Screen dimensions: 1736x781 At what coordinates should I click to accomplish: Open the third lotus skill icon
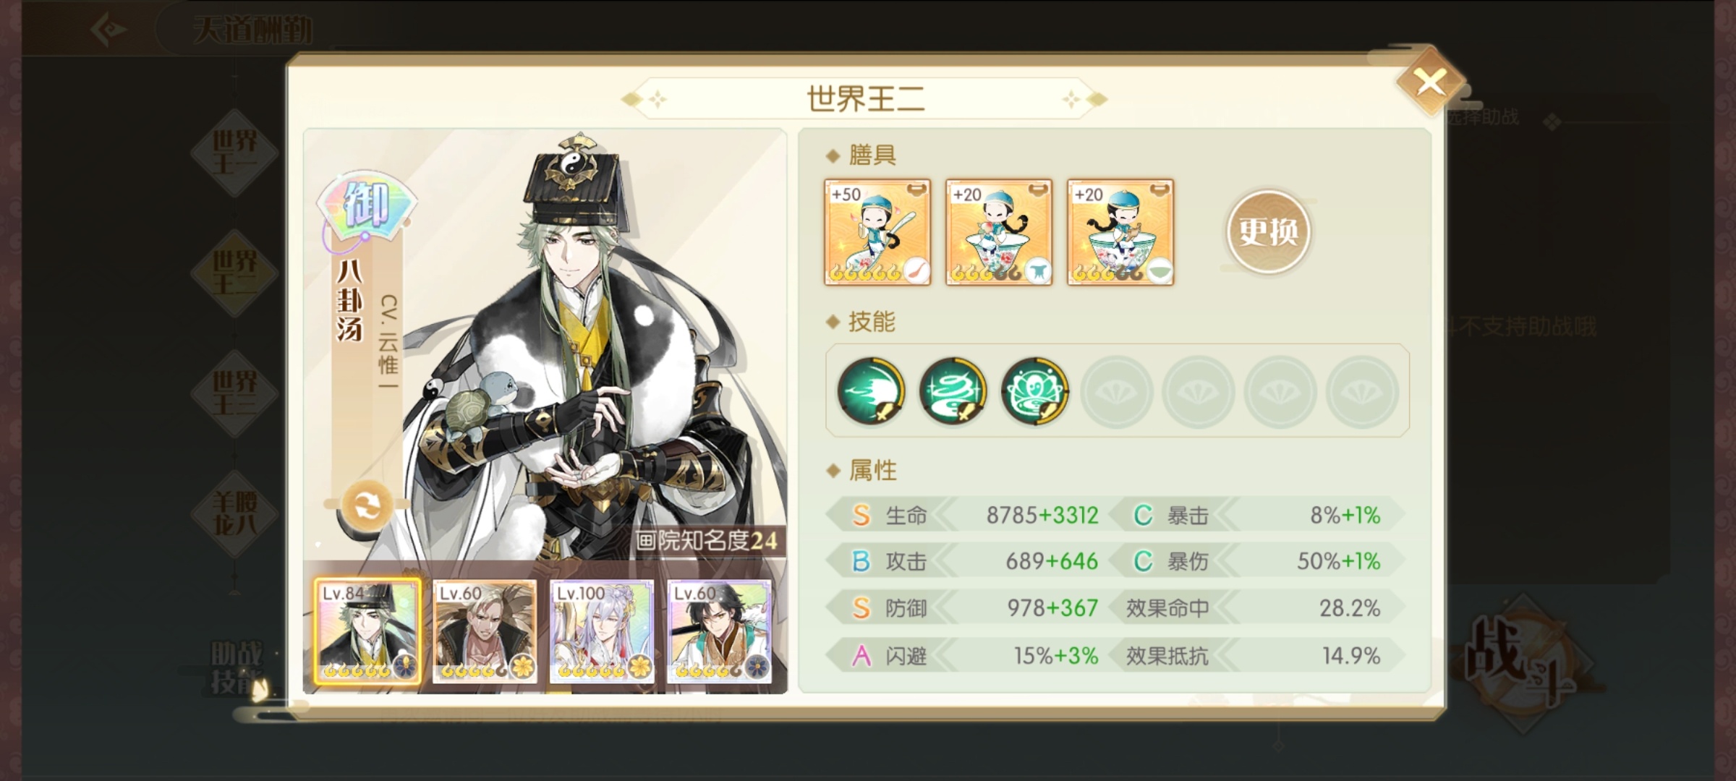(1034, 390)
